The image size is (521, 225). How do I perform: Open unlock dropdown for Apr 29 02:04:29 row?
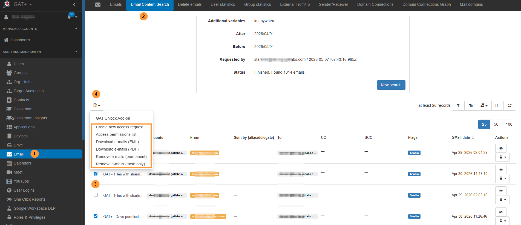pos(502,157)
